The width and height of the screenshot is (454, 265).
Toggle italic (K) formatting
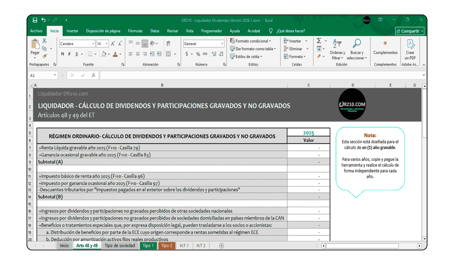pyautogui.click(x=70, y=54)
